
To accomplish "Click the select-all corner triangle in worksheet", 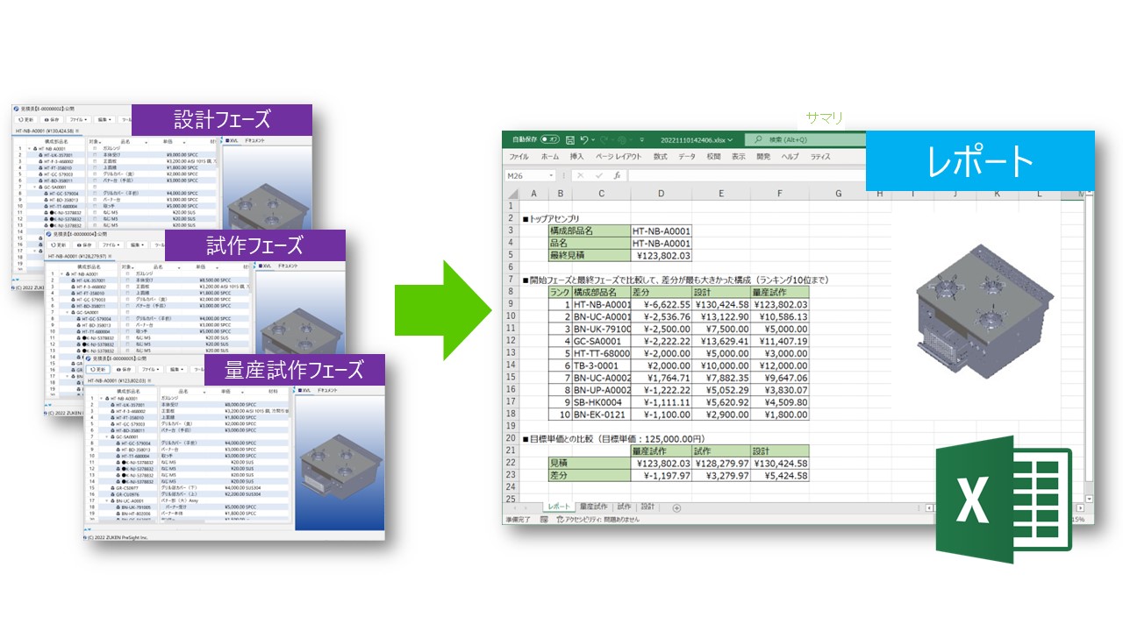I will (x=512, y=193).
